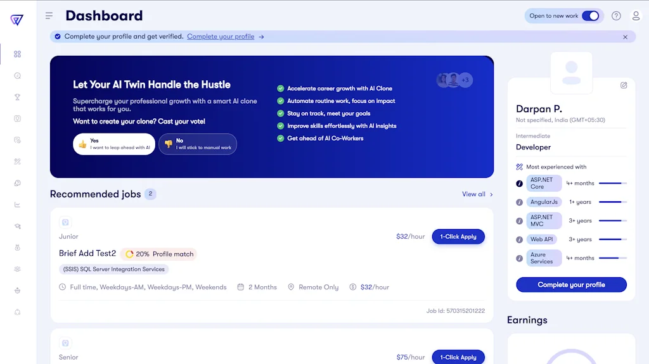Image resolution: width=649 pixels, height=364 pixels.
Task: Follow the Complete your profile link
Action: click(x=221, y=37)
